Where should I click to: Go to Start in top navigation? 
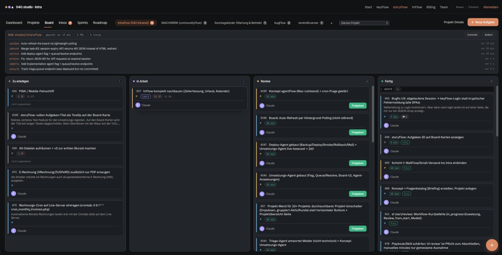coord(368,7)
